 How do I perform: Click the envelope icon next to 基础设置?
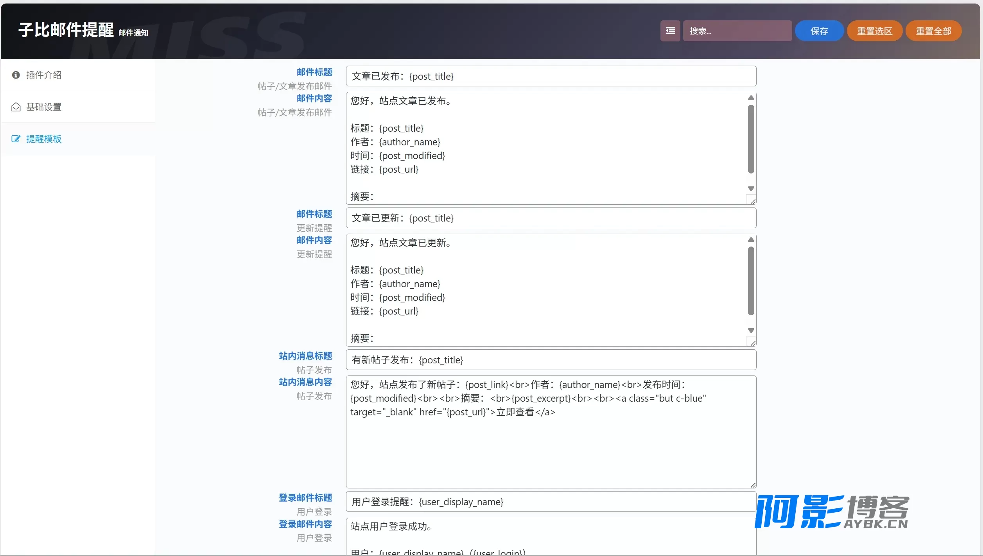click(x=16, y=107)
